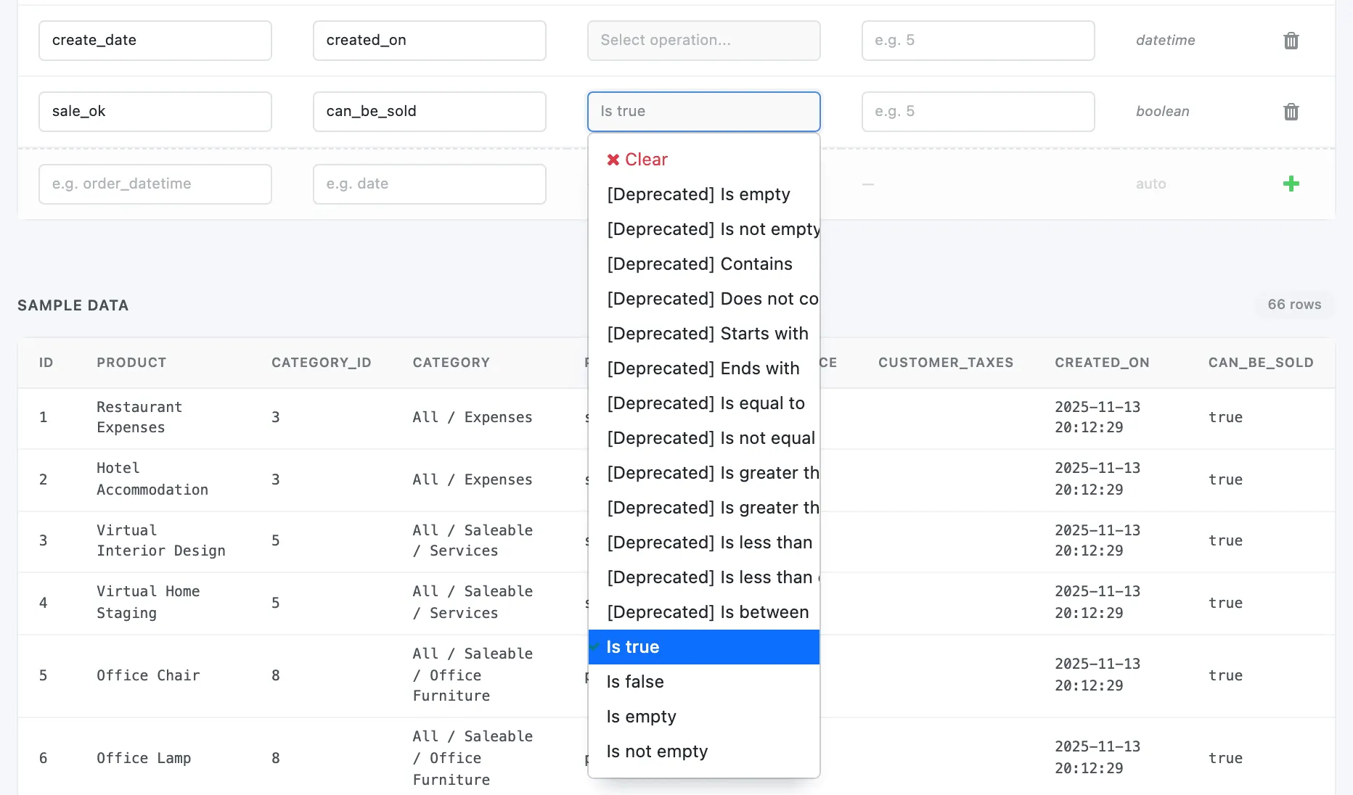The width and height of the screenshot is (1353, 795).
Task: Choose non-deprecated 'Is not empty' option
Action: 703,751
